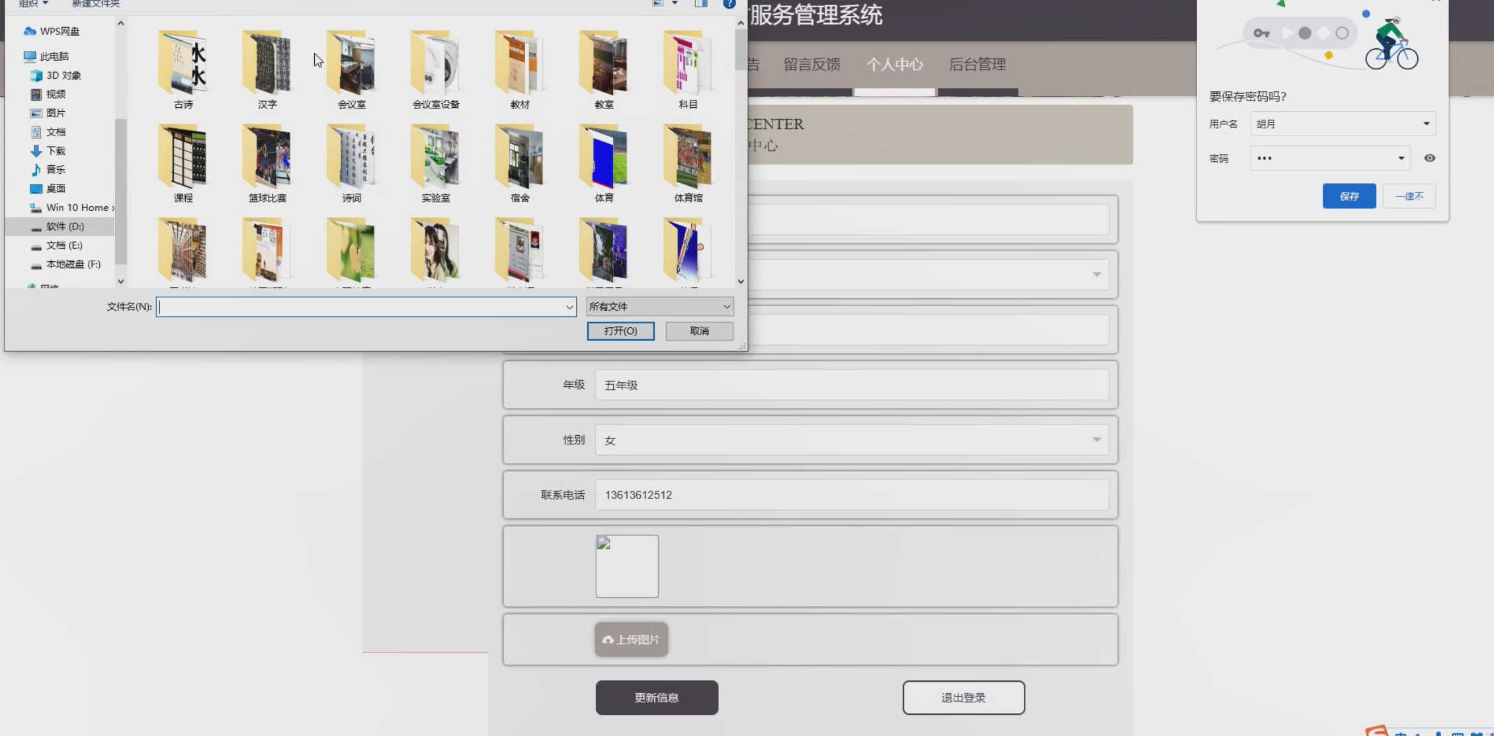Image resolution: width=1494 pixels, height=736 pixels.
Task: Show password with the eye icon
Action: (x=1429, y=158)
